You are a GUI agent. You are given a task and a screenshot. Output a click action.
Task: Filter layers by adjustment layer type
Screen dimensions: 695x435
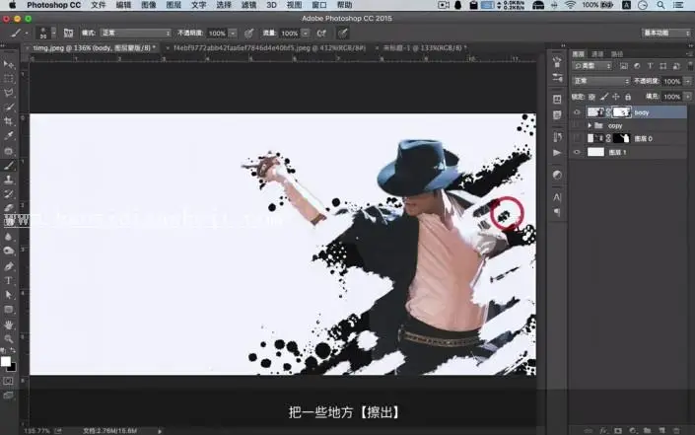click(637, 66)
